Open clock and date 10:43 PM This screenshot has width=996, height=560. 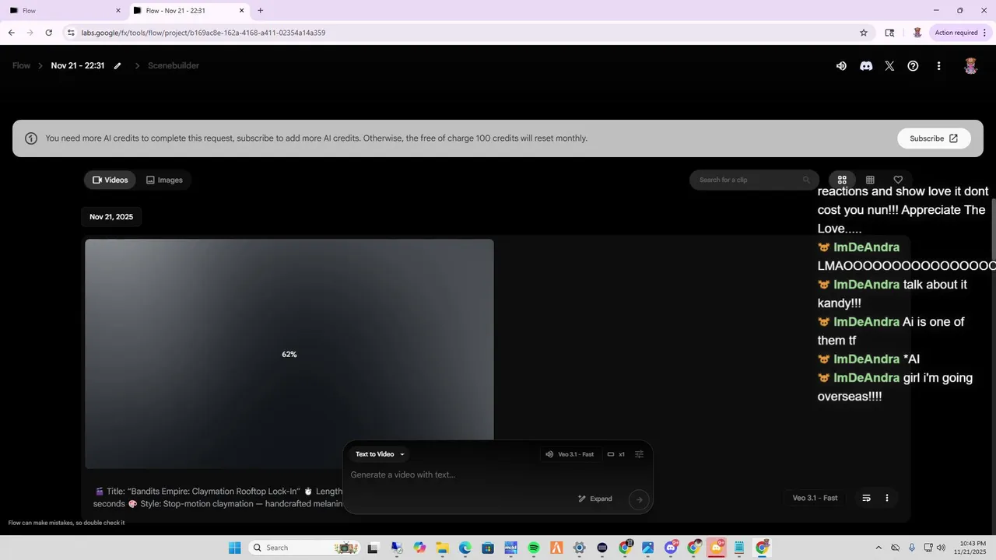(973, 548)
